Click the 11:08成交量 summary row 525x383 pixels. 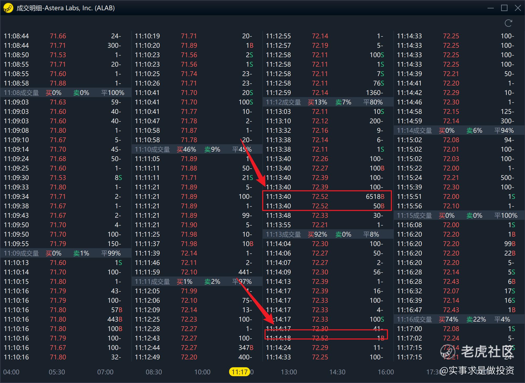coord(66,93)
